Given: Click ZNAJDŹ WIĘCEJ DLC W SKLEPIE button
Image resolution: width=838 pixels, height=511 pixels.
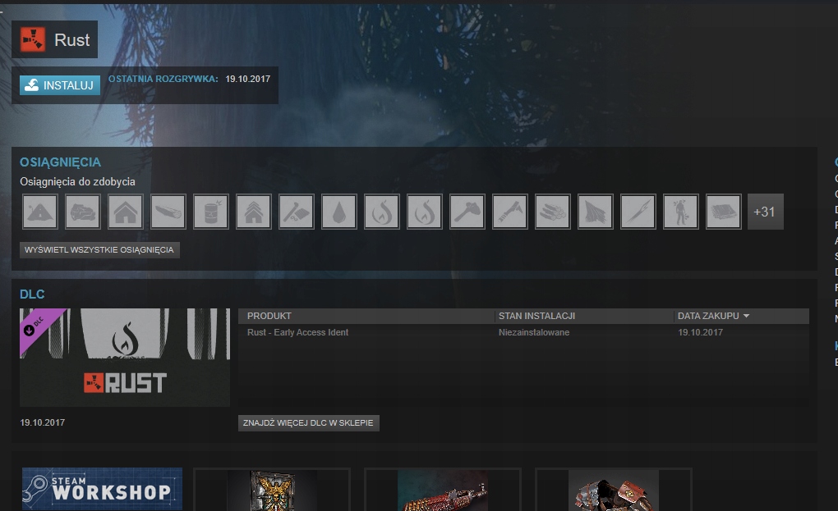Looking at the screenshot, I should (x=308, y=423).
